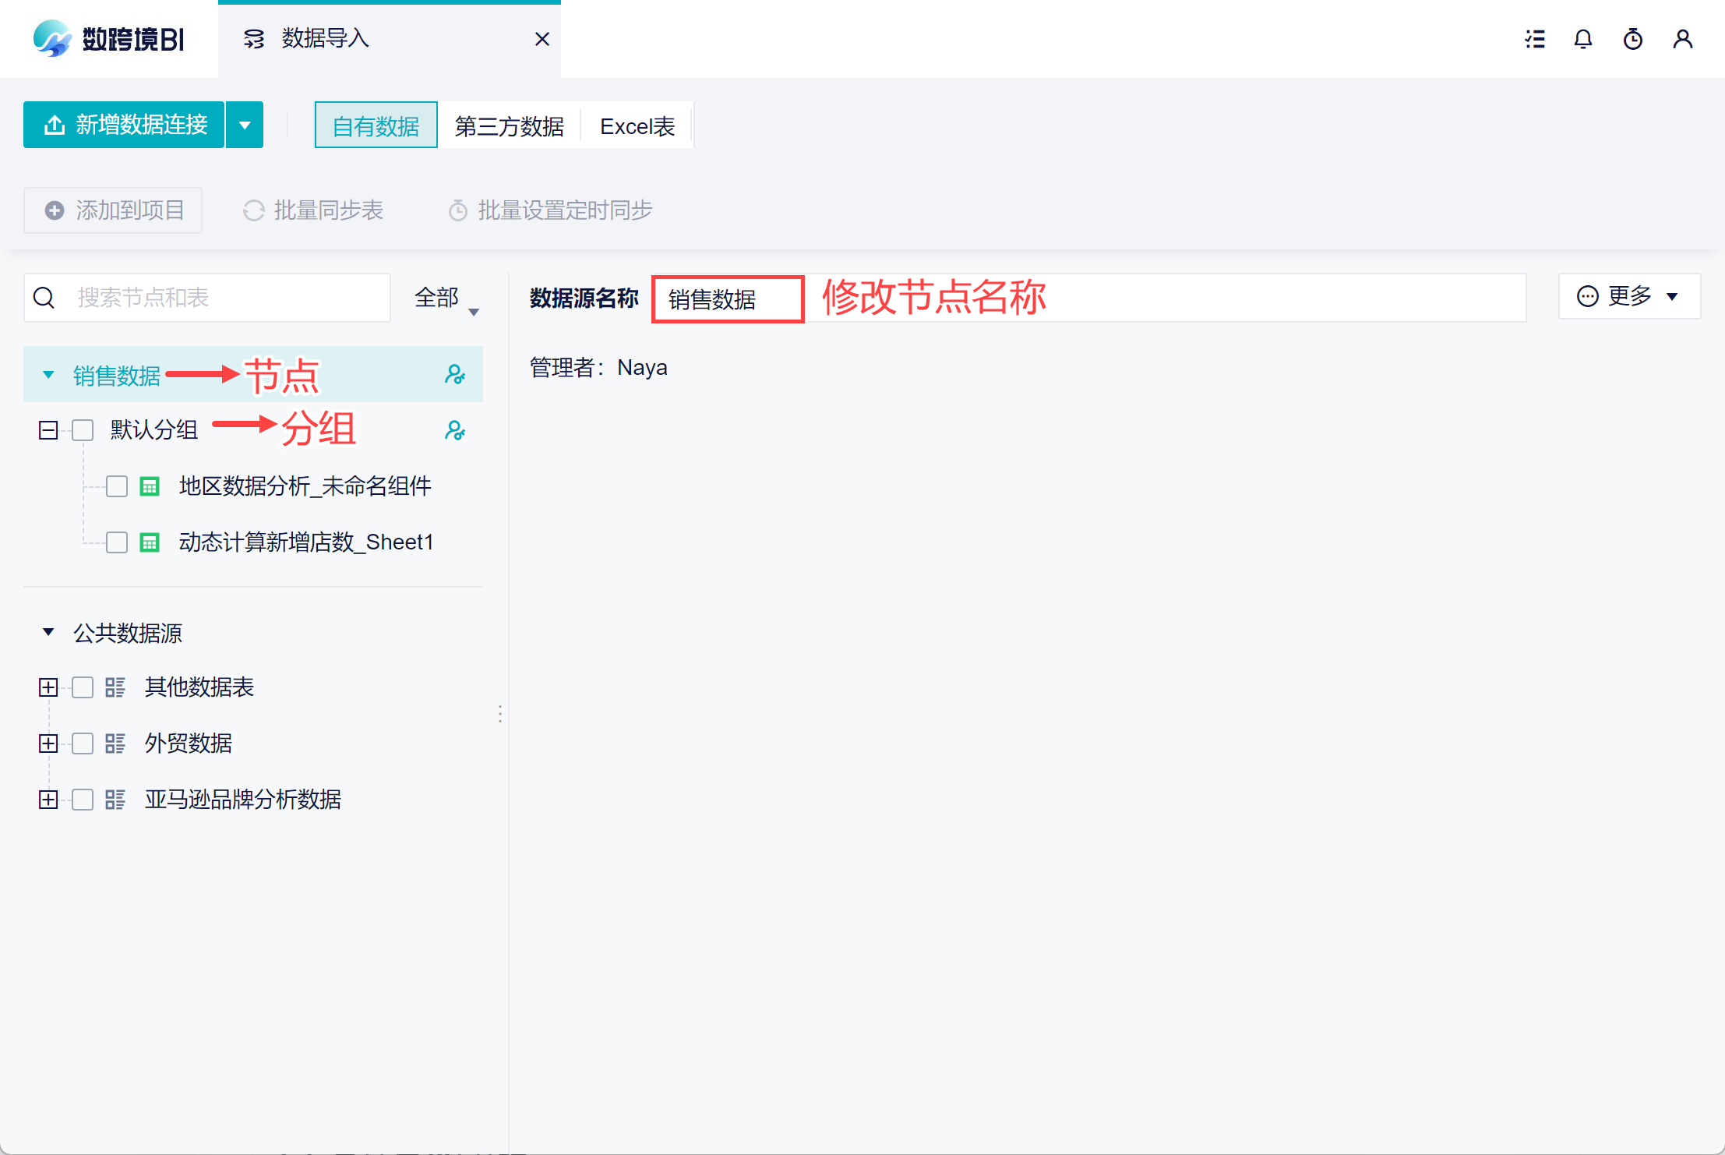Image resolution: width=1725 pixels, height=1155 pixels.
Task: Click the panel resize handle dots
Action: (500, 714)
